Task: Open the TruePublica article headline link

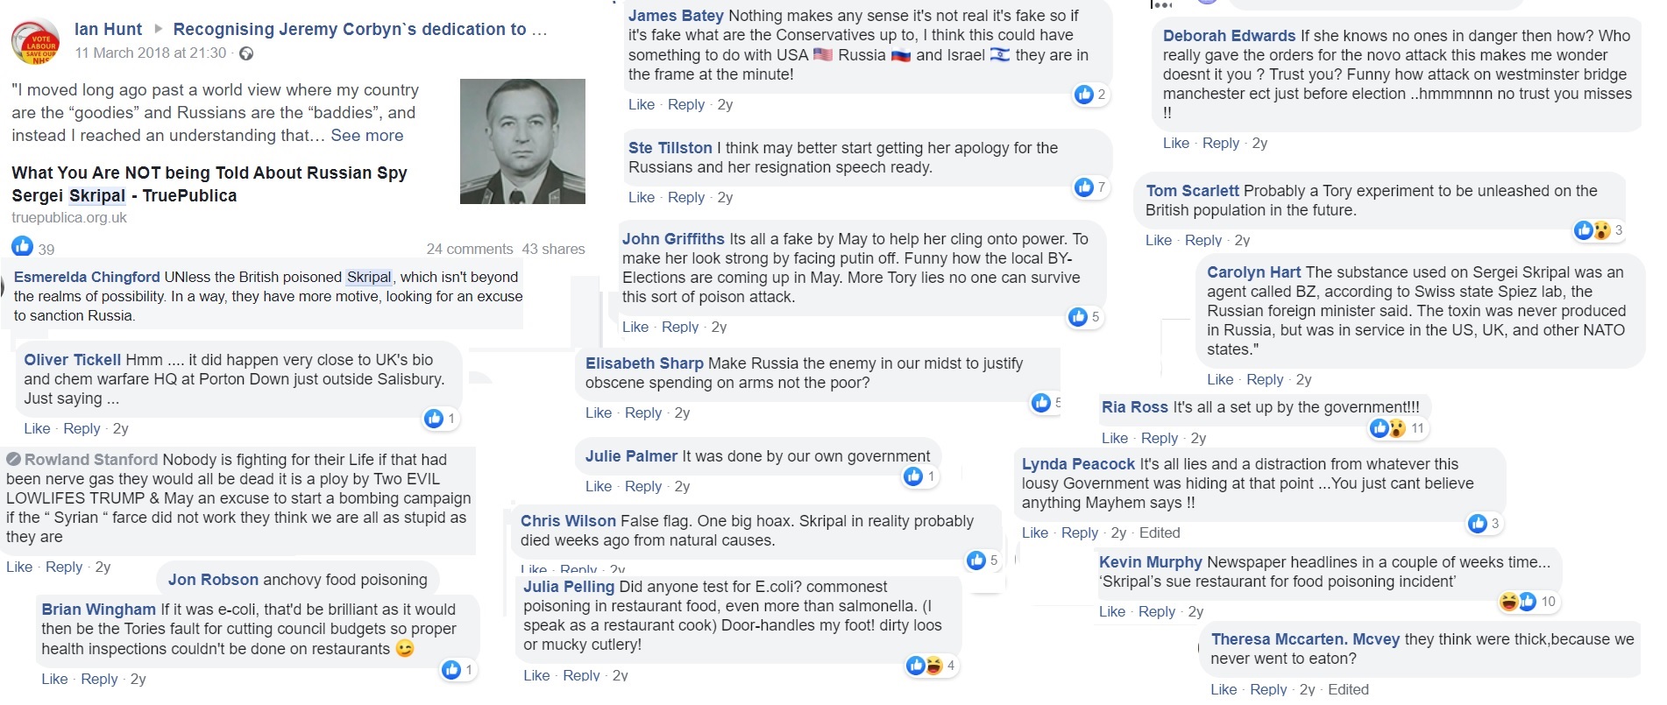Action: [x=209, y=184]
